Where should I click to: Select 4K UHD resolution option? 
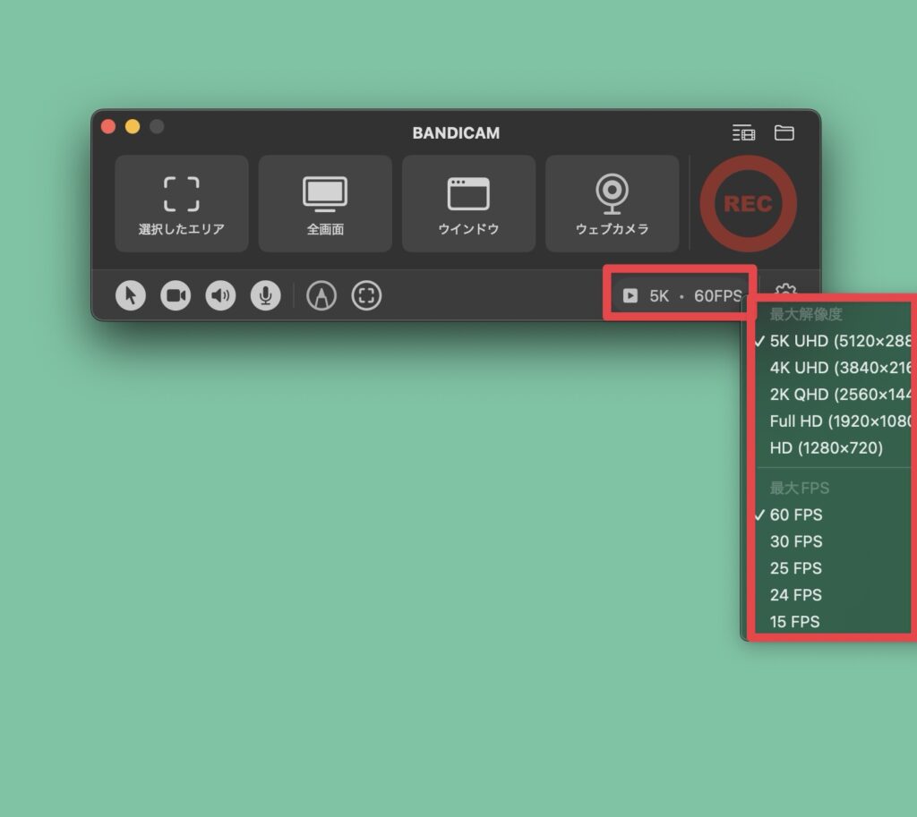[x=839, y=368]
